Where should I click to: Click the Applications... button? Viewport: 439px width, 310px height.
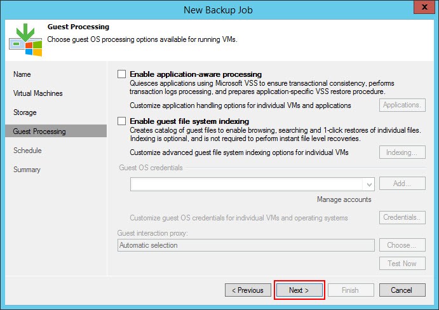[x=402, y=105]
